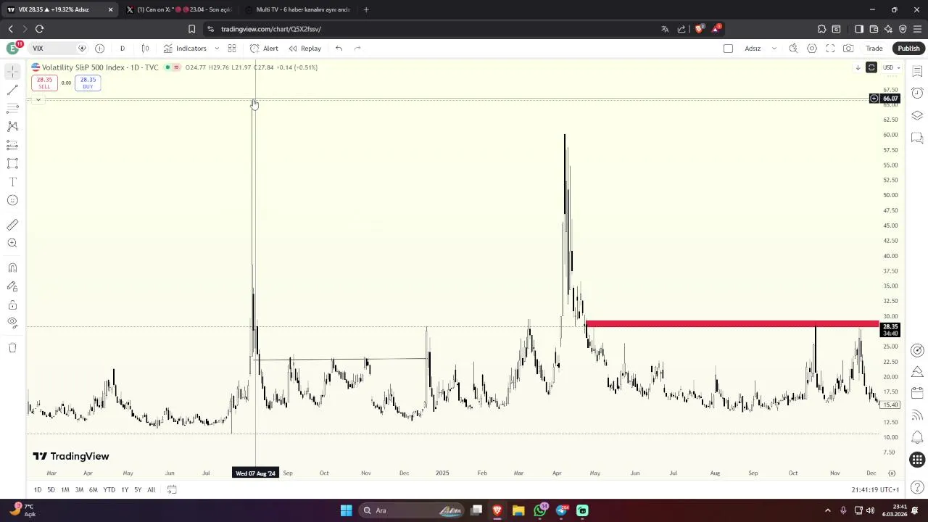Toggle lock all drawing tools
Viewport: 928px width, 522px height.
pos(12,304)
